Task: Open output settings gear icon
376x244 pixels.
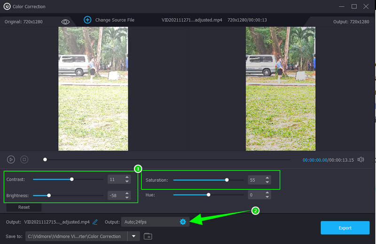Action: point(183,222)
